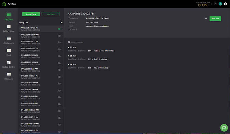This screenshot has width=230, height=134.
Task: Select the 7/20/2021 9:23:01 AM party
Action: click(41, 63)
